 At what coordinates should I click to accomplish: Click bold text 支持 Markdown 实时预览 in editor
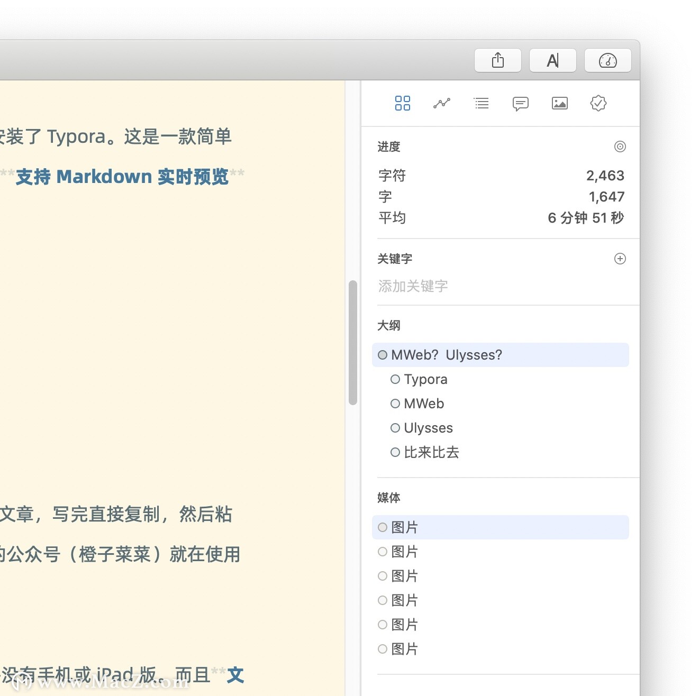[x=122, y=176]
